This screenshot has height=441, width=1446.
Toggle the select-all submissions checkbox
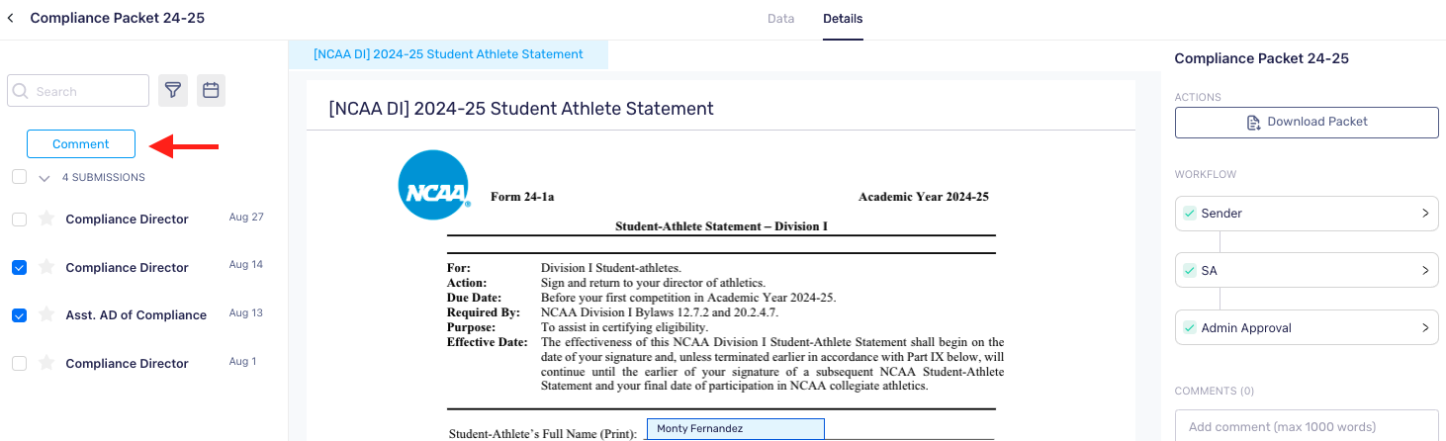click(19, 177)
